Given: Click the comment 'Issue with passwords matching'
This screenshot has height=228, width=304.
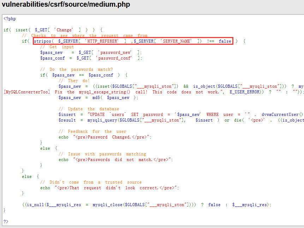Looking at the screenshot, I should pos(102,154).
